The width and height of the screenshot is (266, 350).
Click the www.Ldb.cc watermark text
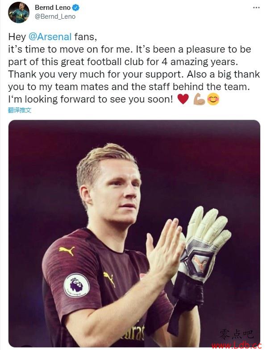pyautogui.click(x=236, y=346)
